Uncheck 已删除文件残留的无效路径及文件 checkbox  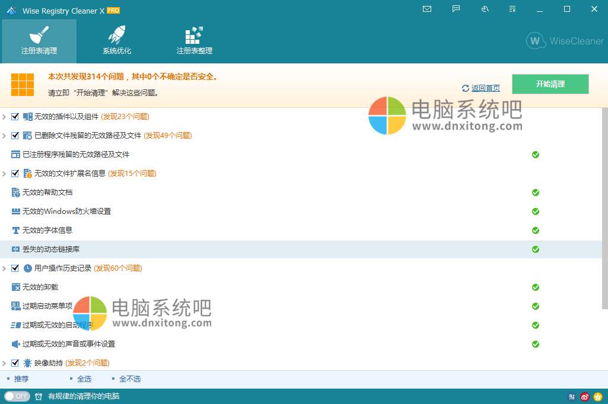point(15,135)
